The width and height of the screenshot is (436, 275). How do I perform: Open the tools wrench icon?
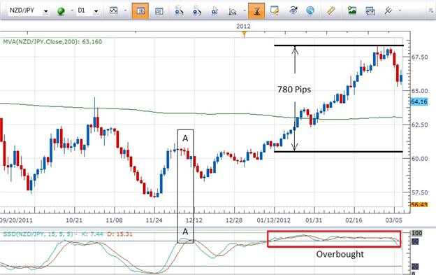[x=388, y=11]
